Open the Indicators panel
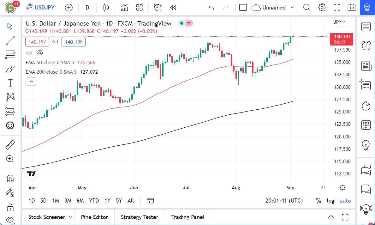Image resolution: width=375 pixels, height=225 pixels. point(124,7)
